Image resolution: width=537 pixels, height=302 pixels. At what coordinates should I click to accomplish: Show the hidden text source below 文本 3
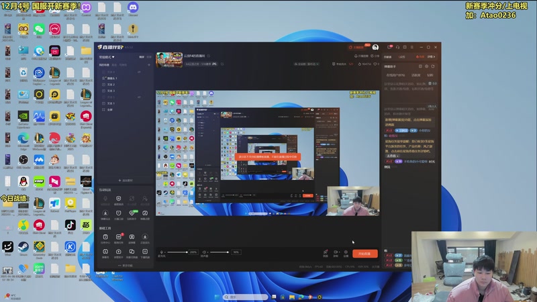click(139, 97)
